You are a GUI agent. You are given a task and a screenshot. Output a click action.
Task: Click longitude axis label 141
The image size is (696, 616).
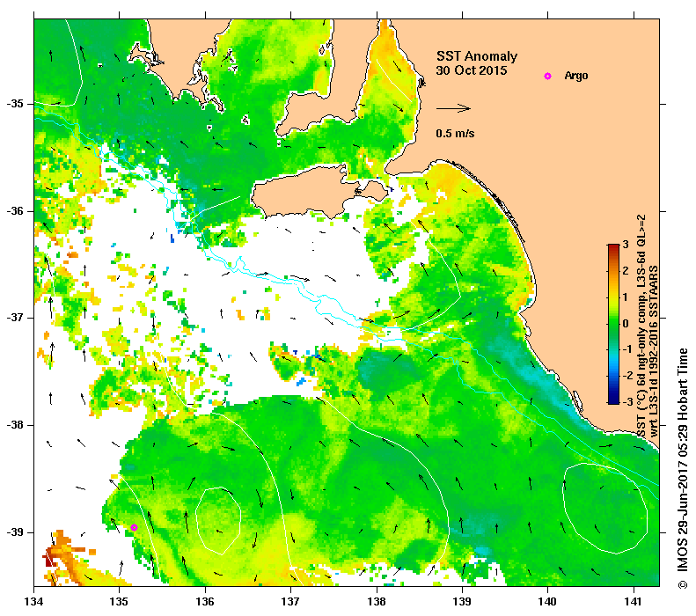pyautogui.click(x=634, y=602)
